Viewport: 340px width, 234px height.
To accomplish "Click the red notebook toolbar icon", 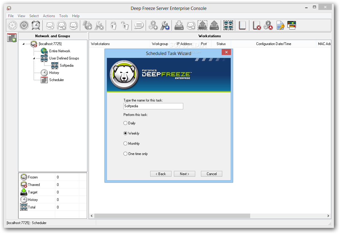I will [x=242, y=25].
